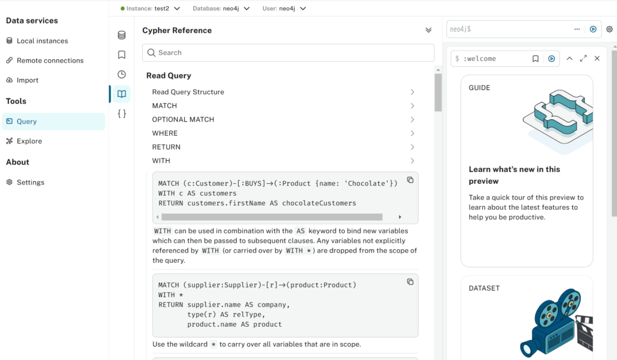Click the Data services heading
This screenshot has width=617, height=360.
click(x=32, y=21)
